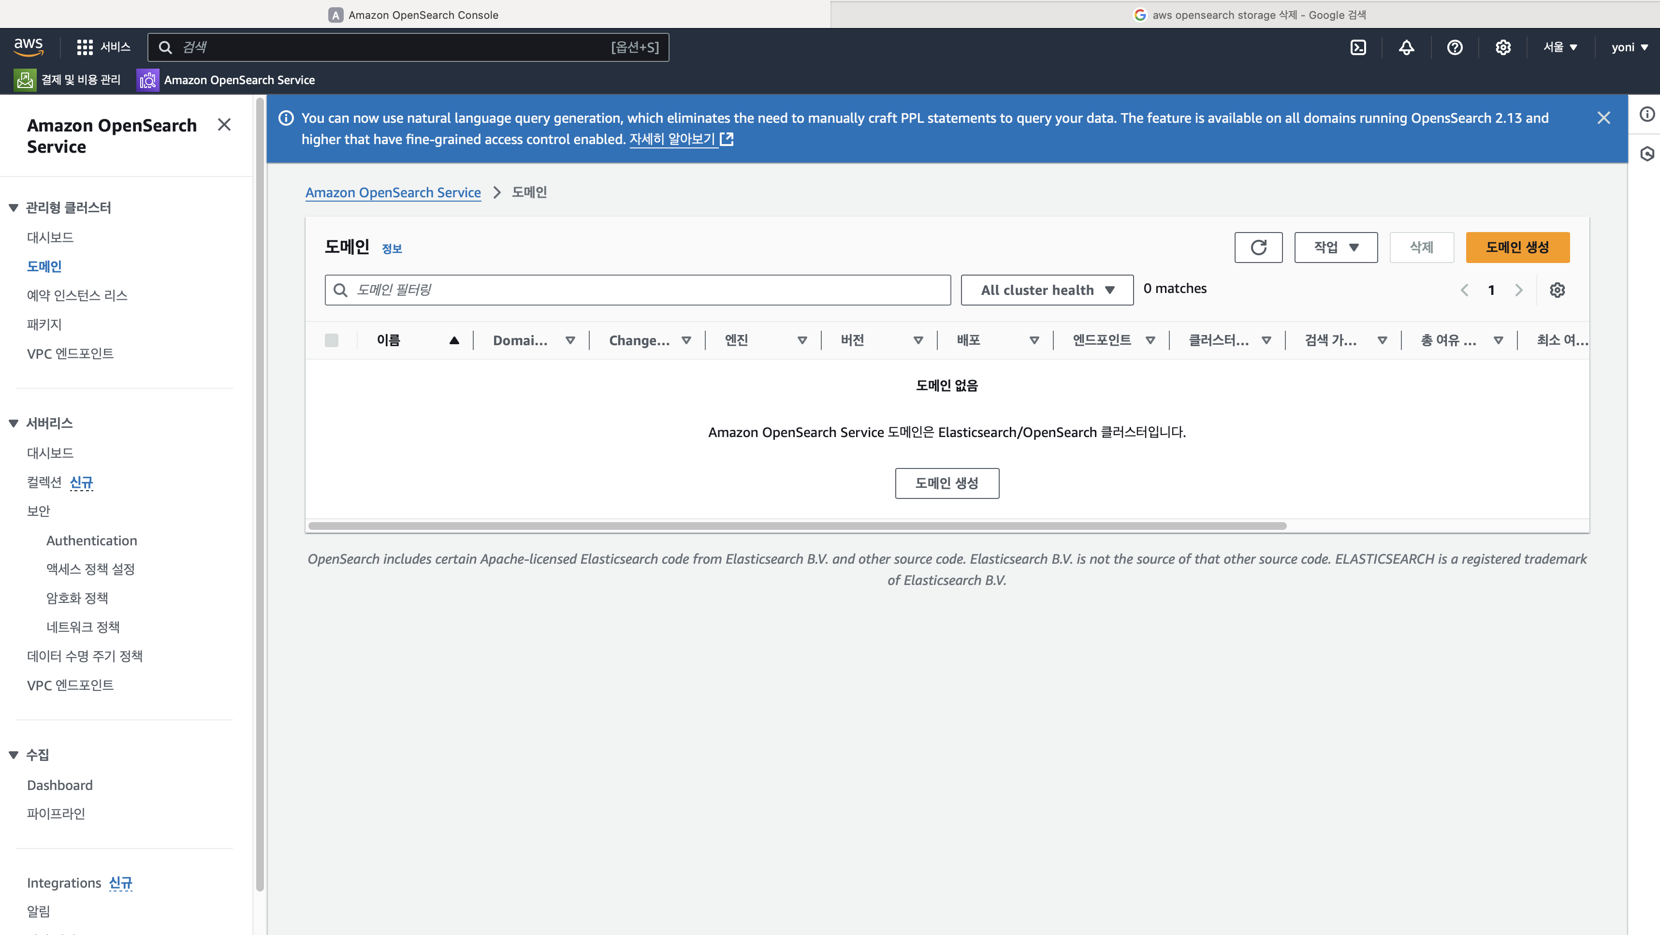
Task: Open 예약 인스턴스 리스 in sidebar
Action: tap(77, 295)
